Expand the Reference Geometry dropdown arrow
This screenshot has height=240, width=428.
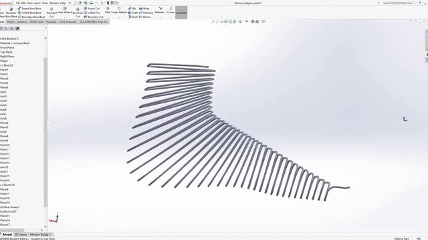[x=160, y=17]
